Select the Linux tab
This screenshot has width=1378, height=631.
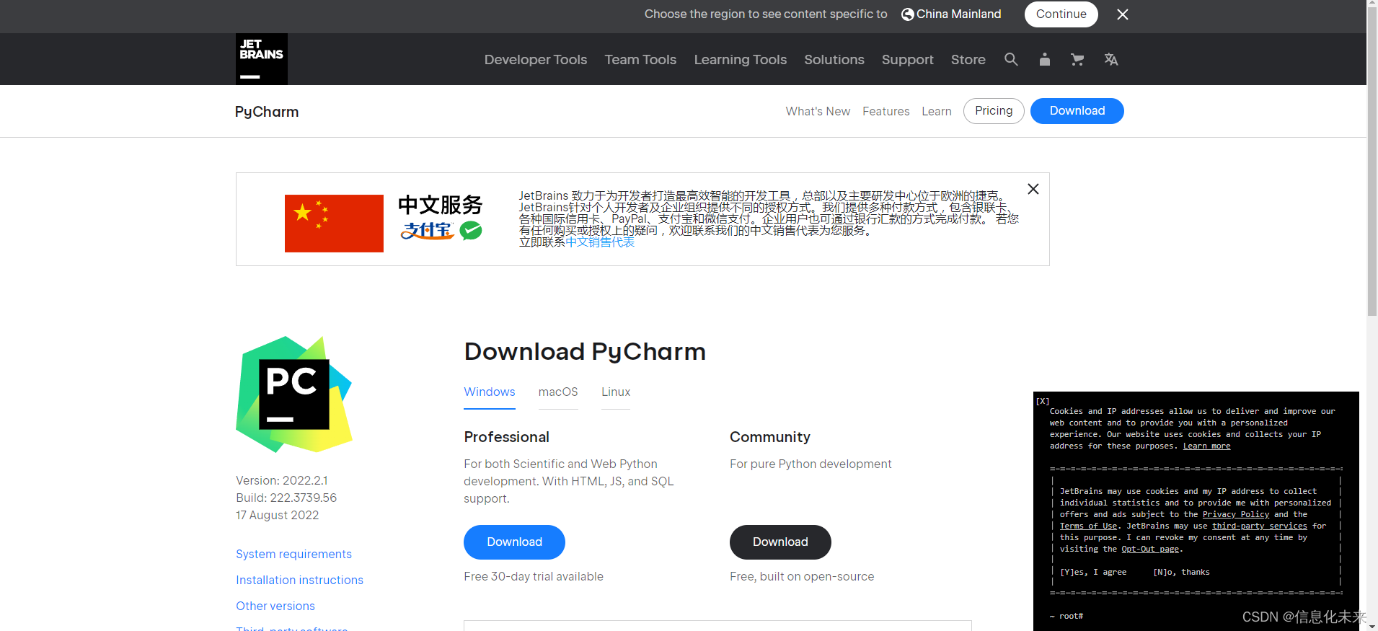pyautogui.click(x=616, y=392)
